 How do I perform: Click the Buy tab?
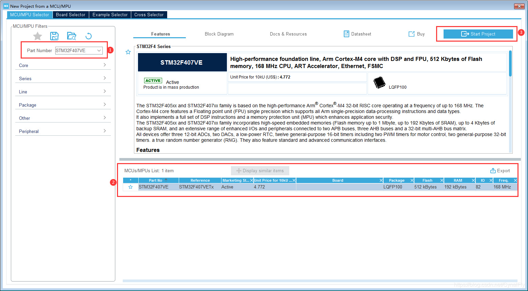click(x=416, y=34)
